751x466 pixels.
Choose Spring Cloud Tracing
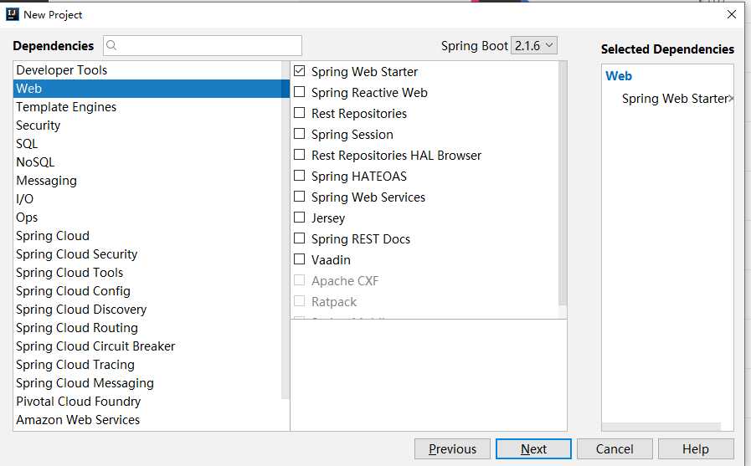[152, 365]
